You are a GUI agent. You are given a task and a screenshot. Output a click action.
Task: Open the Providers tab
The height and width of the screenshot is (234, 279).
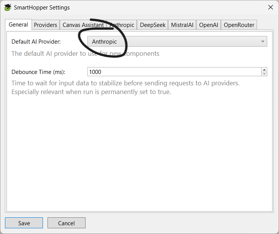coord(46,25)
